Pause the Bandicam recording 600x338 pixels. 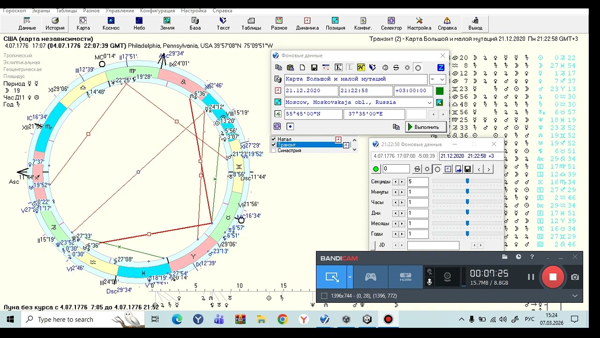tap(531, 277)
